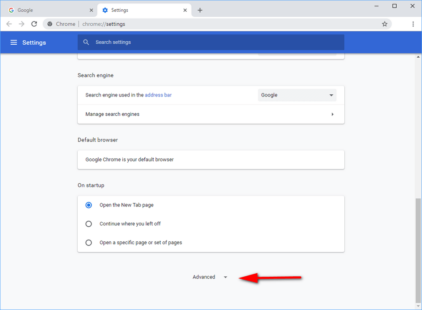Select Continue where you left off
This screenshot has height=310, width=422.
[89, 224]
